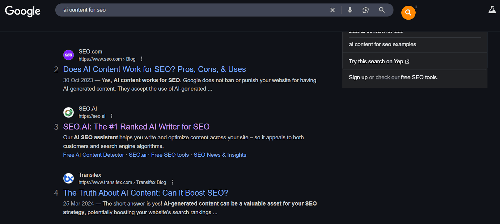
Task: Open 'Does AI Content Work for SEO?' result
Action: (154, 69)
